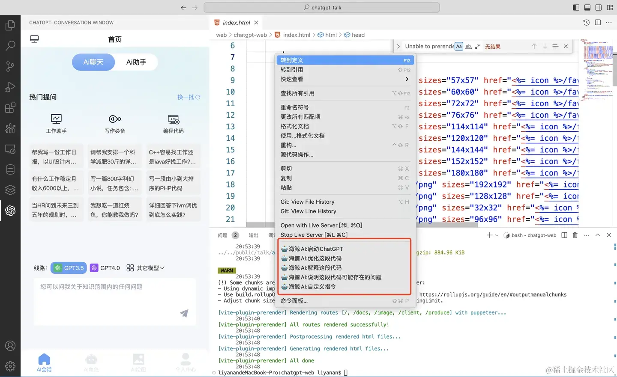This screenshot has height=377, width=617.
Task: Choose 格式化文档 in context menu
Action: 345,126
